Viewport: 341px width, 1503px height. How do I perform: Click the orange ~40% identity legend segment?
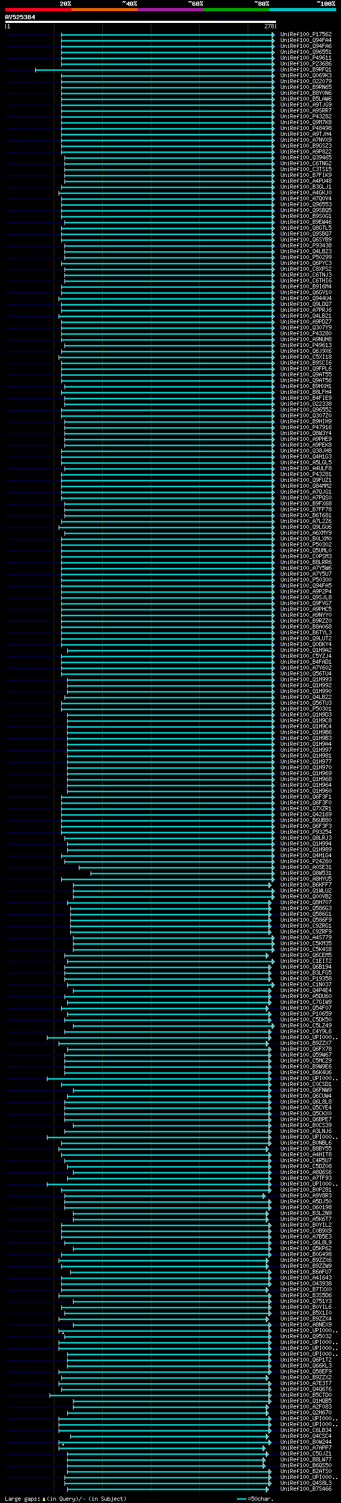point(104,10)
